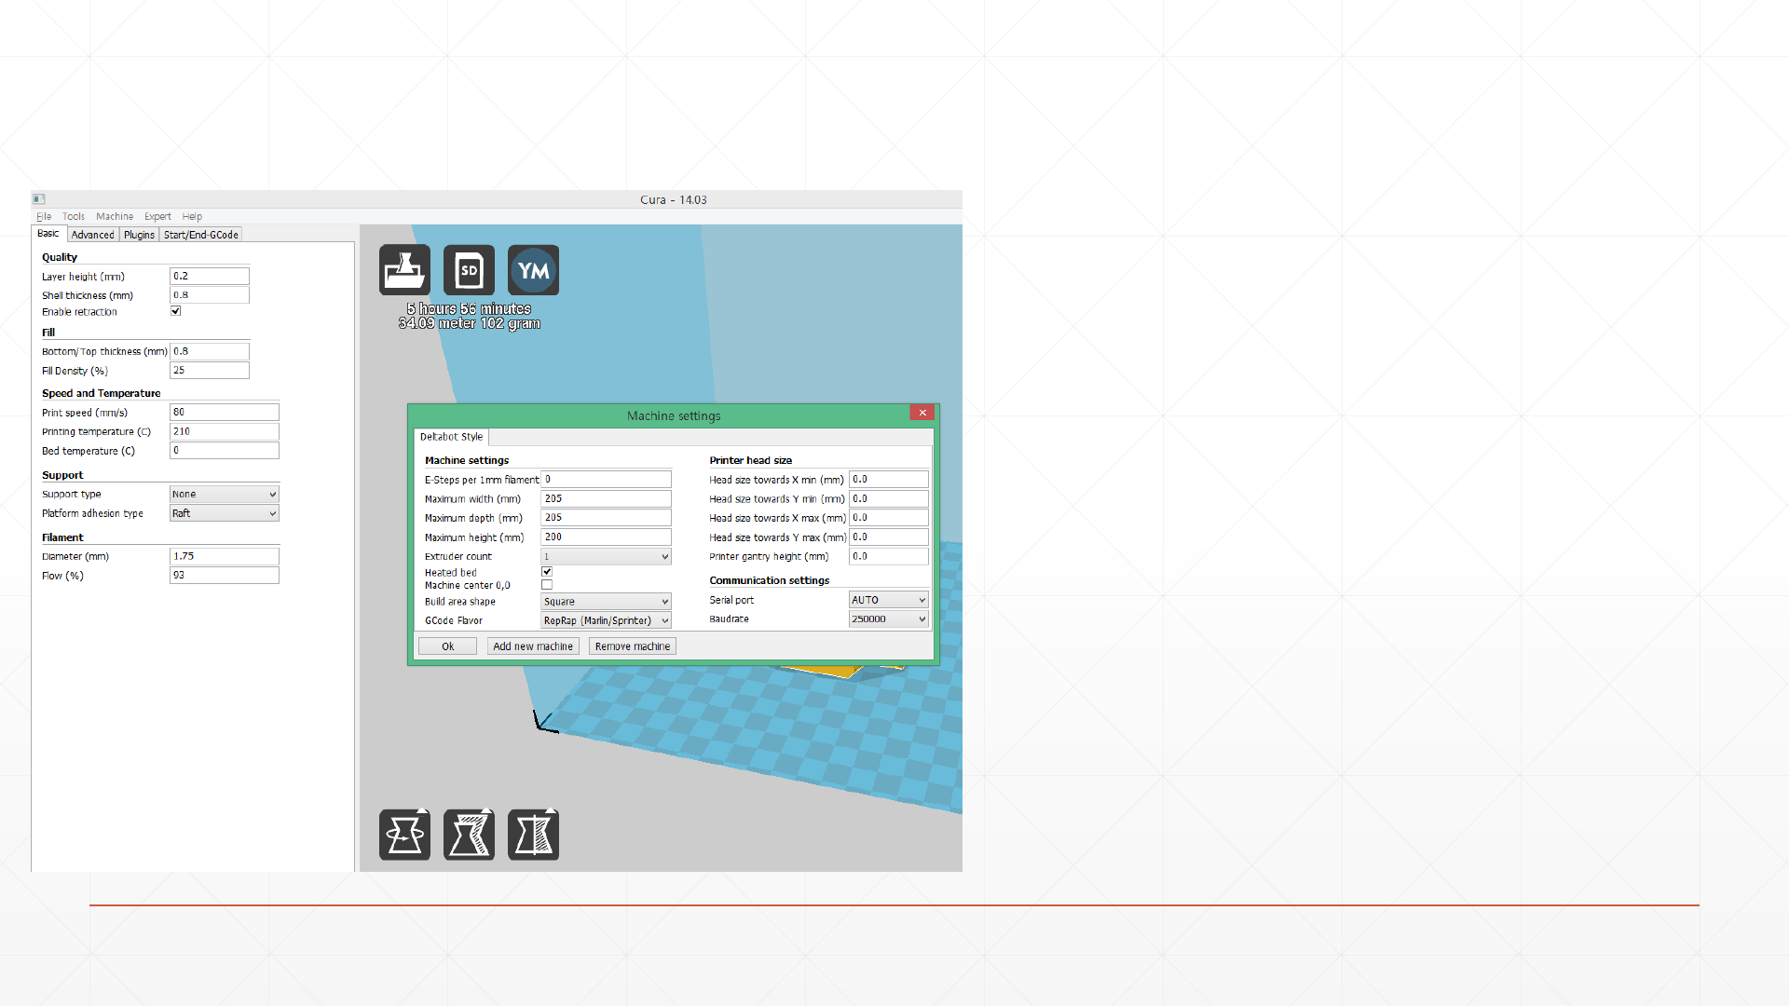Switch to the Advanced tab

tap(92, 235)
